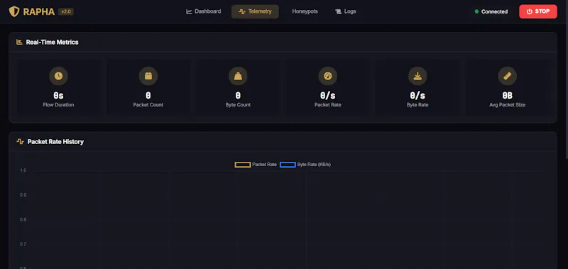Click the Real-Time Metrics heading
The image size is (568, 269).
point(52,42)
